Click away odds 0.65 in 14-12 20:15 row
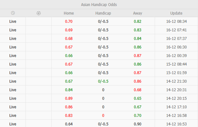 point(138,98)
